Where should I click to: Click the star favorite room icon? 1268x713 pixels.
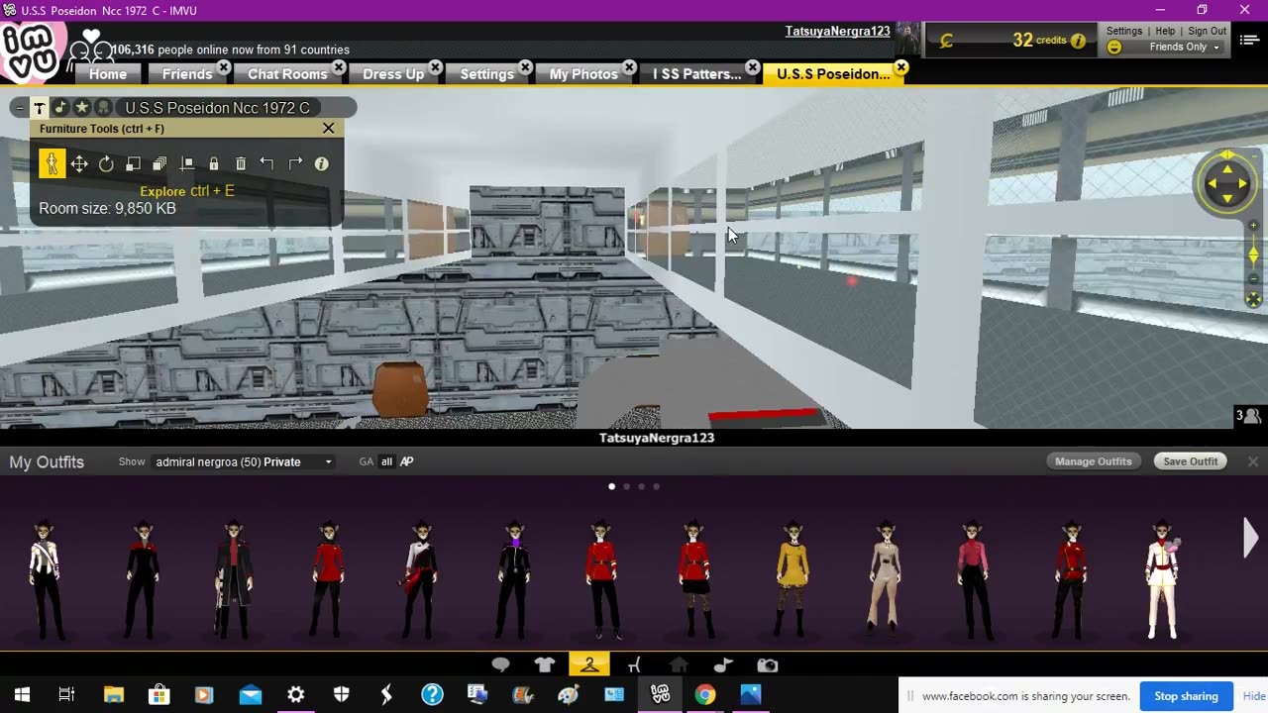coord(81,107)
